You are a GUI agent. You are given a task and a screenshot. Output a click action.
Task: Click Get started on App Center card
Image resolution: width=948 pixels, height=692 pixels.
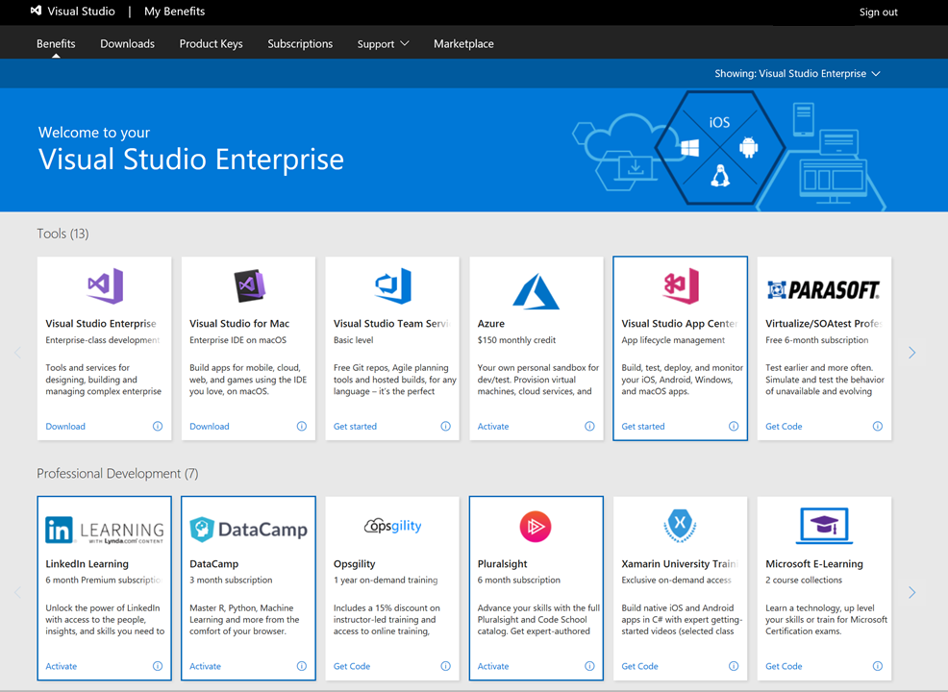(642, 426)
